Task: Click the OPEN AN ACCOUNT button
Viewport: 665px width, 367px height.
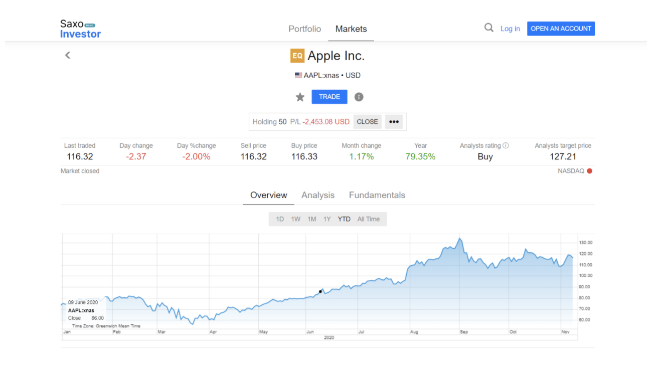Action: click(561, 29)
